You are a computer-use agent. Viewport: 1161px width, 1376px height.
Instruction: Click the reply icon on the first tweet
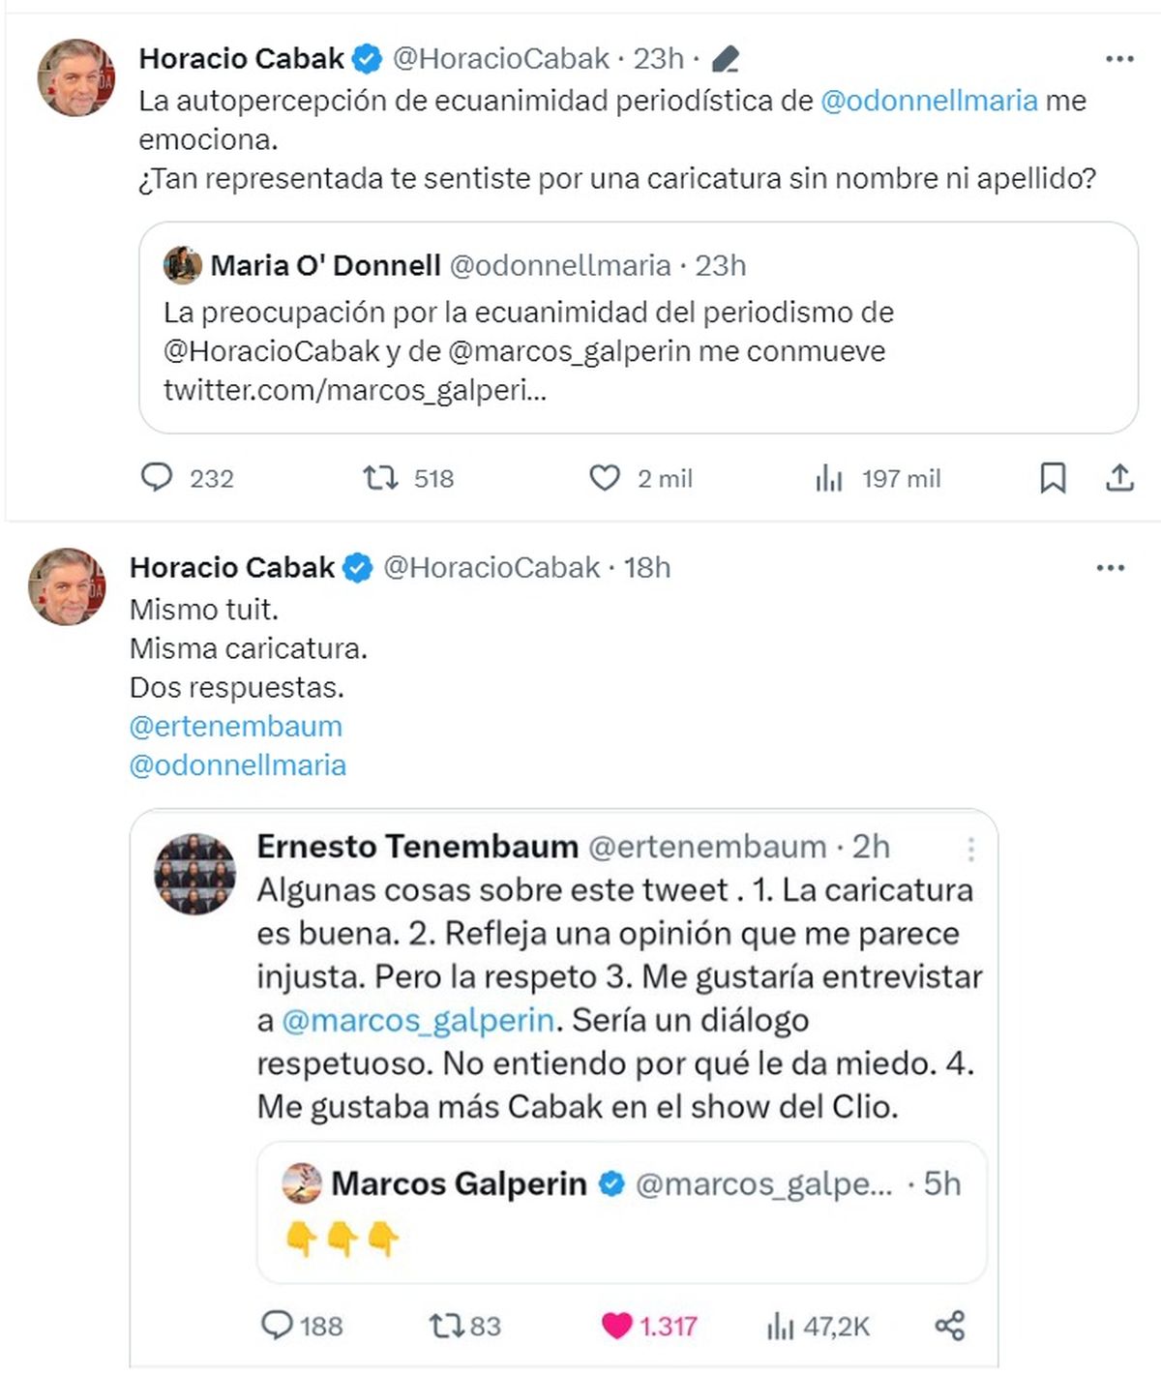tap(157, 478)
